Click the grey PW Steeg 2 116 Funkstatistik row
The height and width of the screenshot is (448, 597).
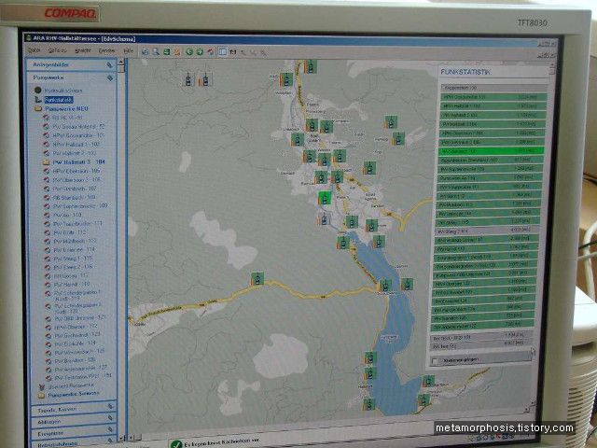(x=487, y=231)
